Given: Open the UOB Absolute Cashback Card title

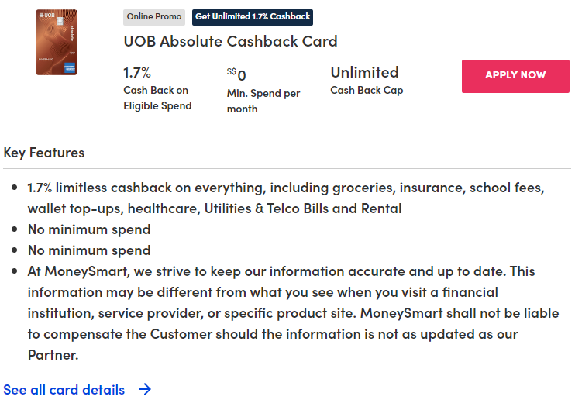Looking at the screenshot, I should tap(230, 41).
